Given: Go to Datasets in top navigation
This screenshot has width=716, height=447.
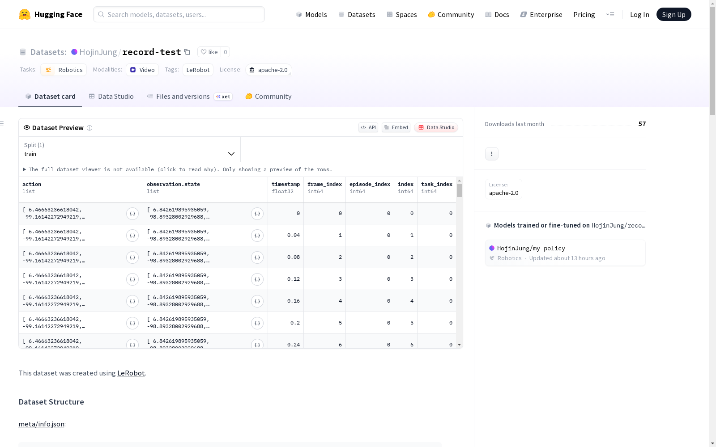Looking at the screenshot, I should (x=357, y=14).
